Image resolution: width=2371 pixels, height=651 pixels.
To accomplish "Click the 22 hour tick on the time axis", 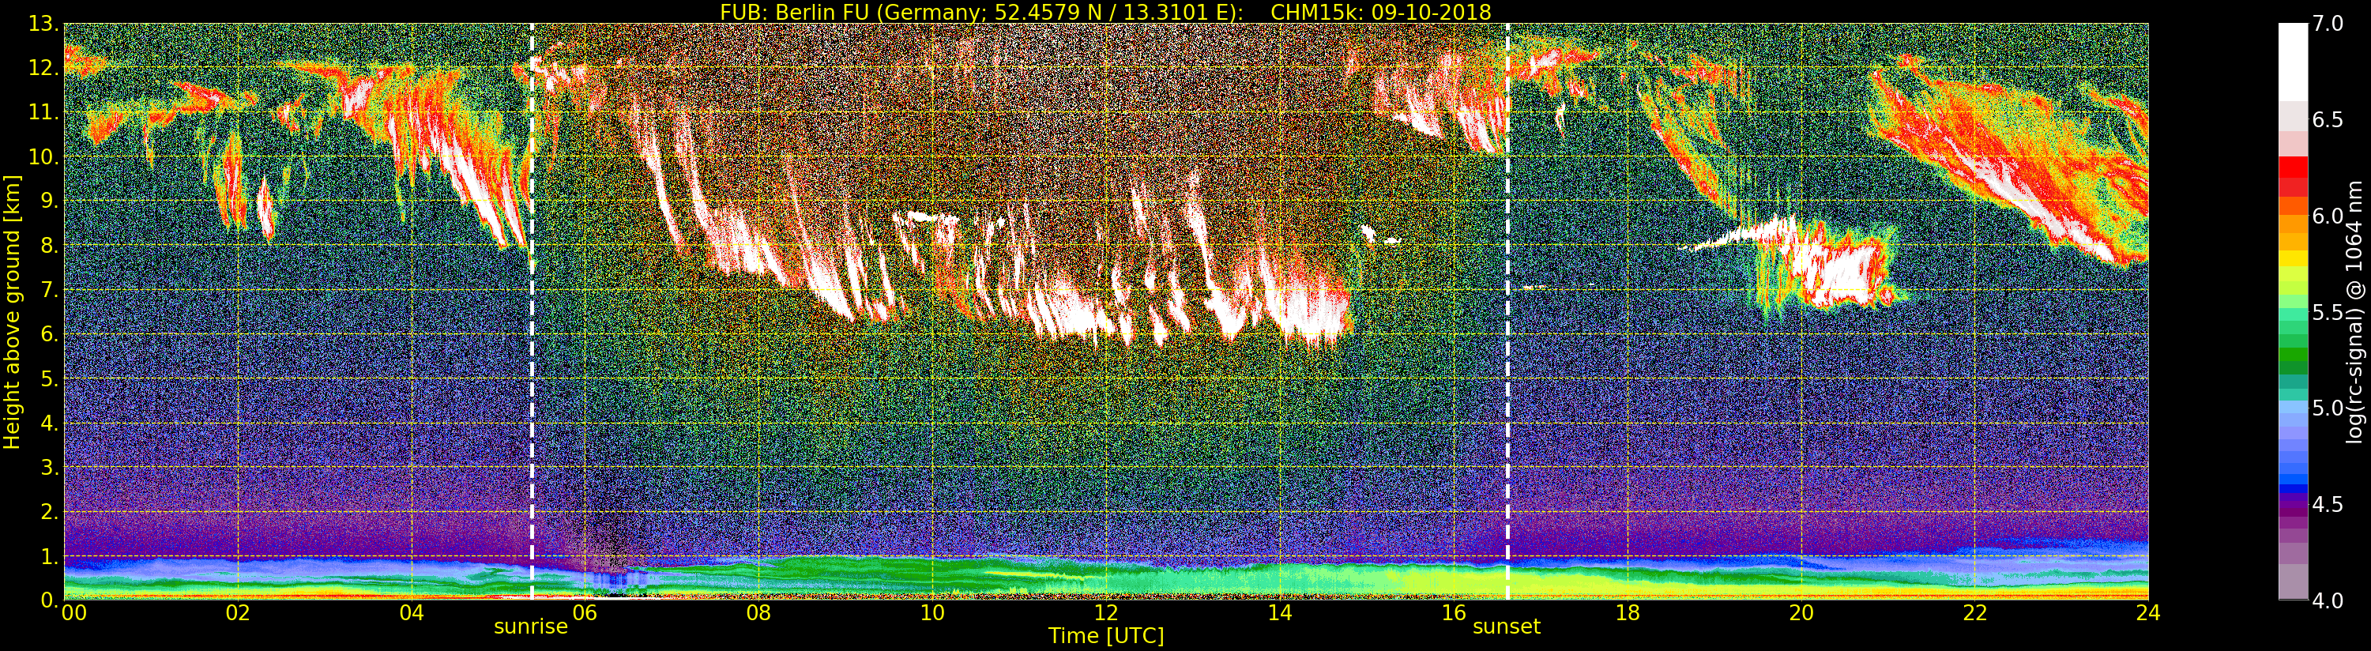I will (1975, 613).
